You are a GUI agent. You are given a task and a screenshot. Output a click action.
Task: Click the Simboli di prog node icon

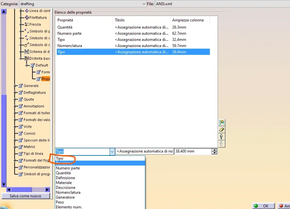click(21, 174)
